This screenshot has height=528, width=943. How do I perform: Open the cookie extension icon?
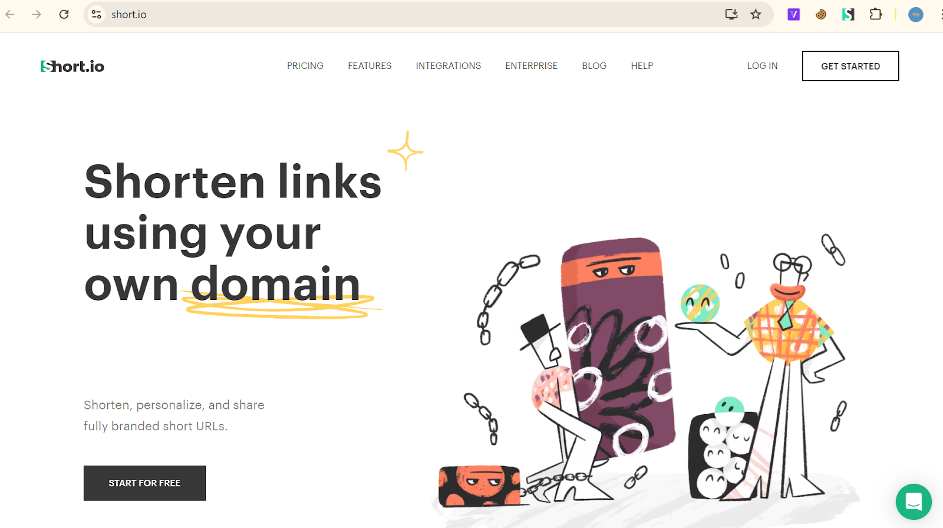[x=821, y=14]
